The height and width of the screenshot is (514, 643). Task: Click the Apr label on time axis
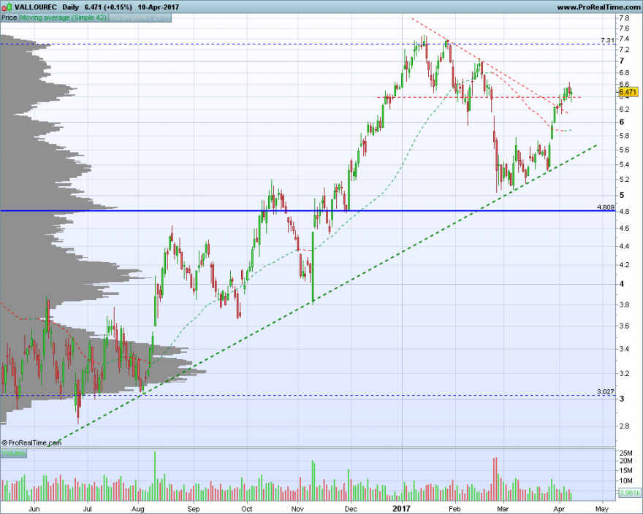click(x=559, y=509)
